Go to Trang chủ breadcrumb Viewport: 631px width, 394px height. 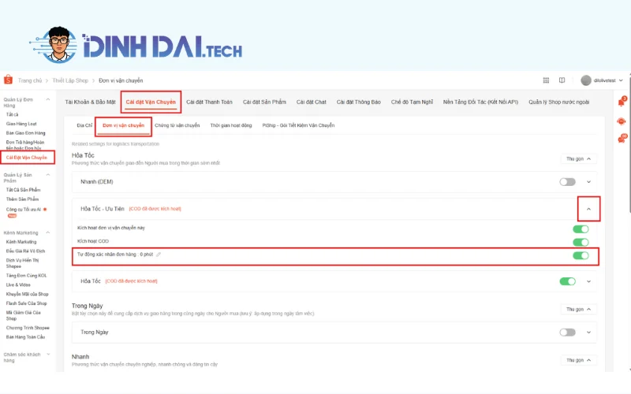pos(30,80)
